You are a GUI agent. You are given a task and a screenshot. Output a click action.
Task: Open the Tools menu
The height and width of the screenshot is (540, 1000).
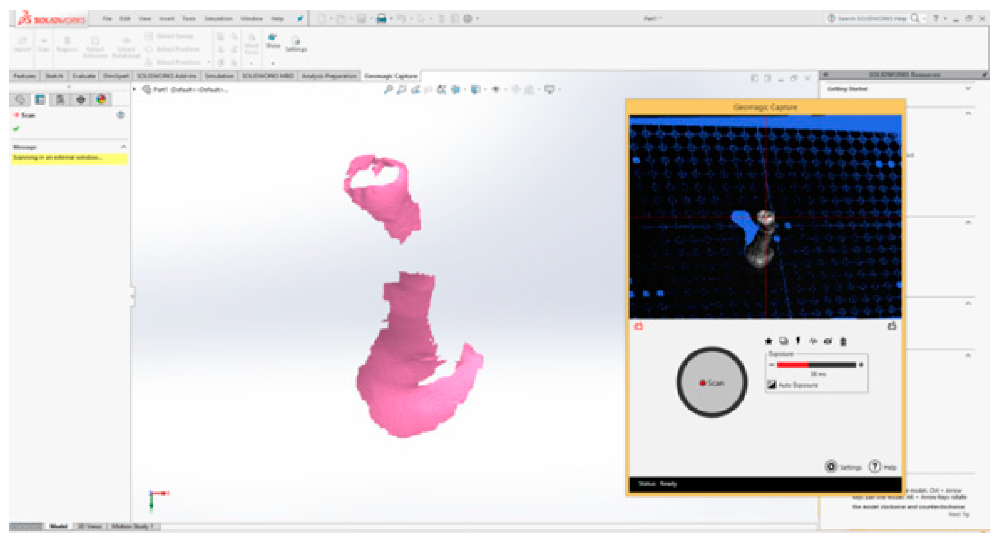(x=189, y=18)
